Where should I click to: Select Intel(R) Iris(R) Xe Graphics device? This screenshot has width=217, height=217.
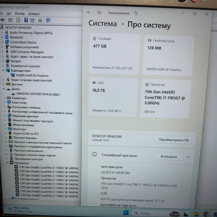(x=32, y=76)
